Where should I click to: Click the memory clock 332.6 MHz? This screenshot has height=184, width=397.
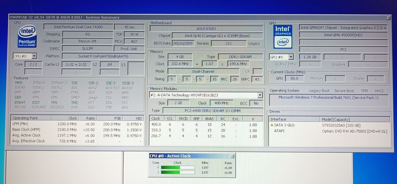click(x=180, y=64)
